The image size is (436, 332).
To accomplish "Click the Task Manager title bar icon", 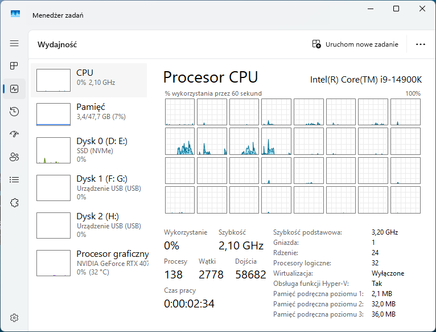I will click(x=15, y=14).
